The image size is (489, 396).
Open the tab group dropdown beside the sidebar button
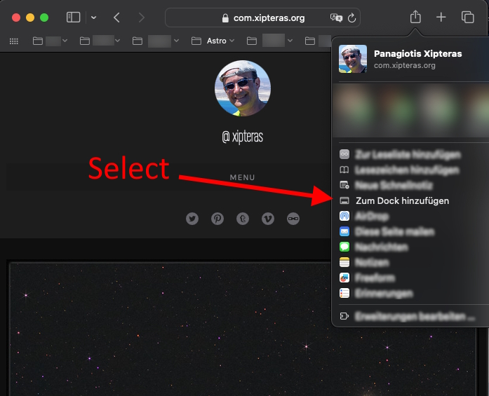click(93, 18)
